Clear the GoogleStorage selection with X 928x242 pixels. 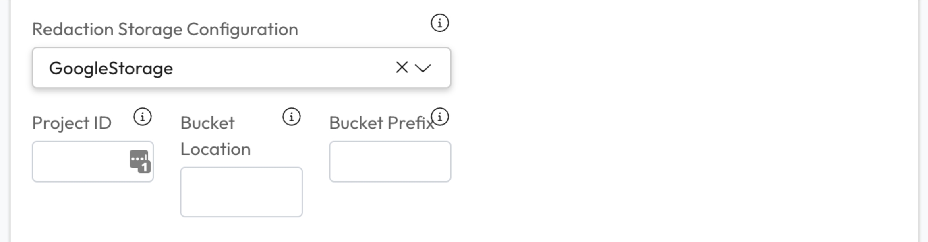click(402, 68)
